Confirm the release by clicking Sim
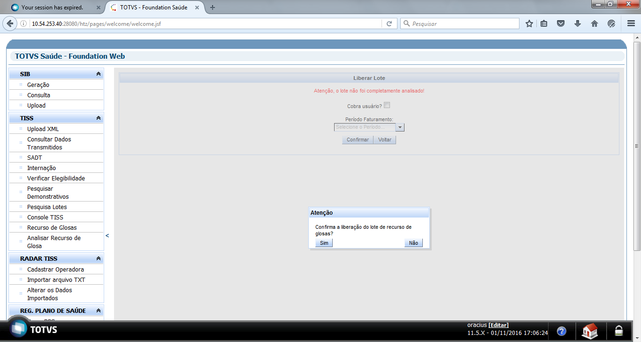The image size is (641, 342). pyautogui.click(x=324, y=243)
